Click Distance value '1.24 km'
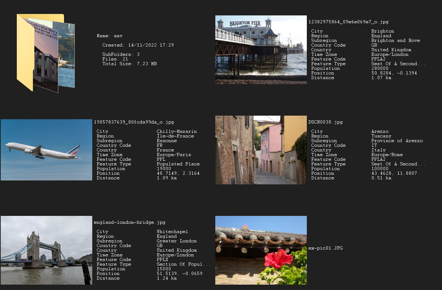This screenshot has width=442, height=290. coord(167,278)
